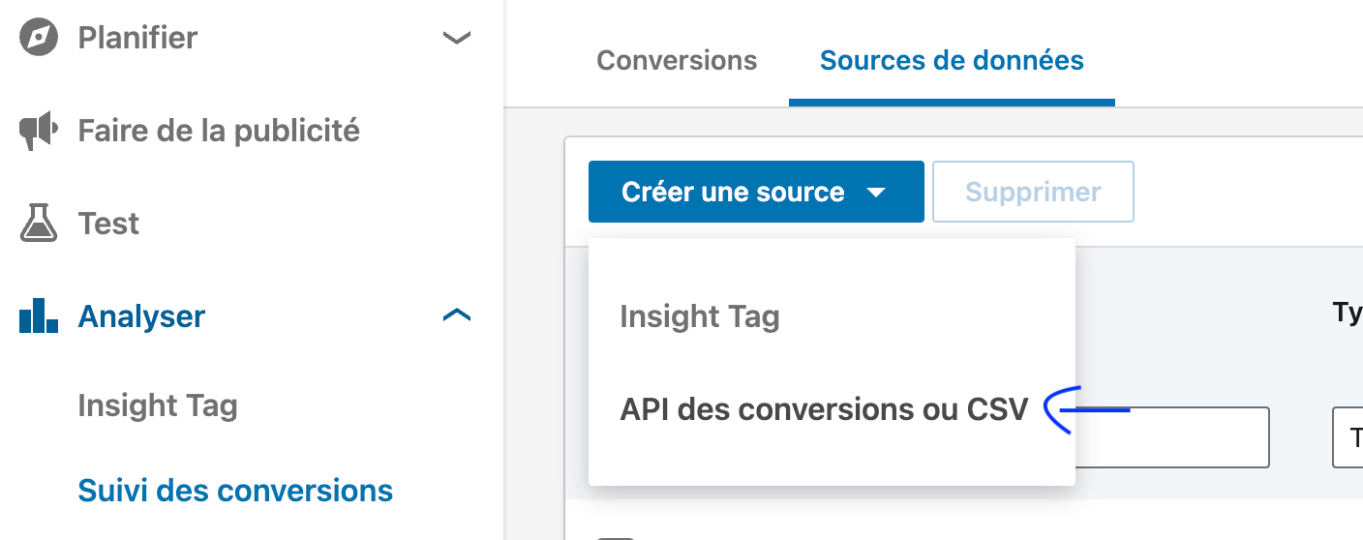Click the Test flask icon
Image resolution: width=1363 pixels, height=540 pixels.
(x=39, y=224)
